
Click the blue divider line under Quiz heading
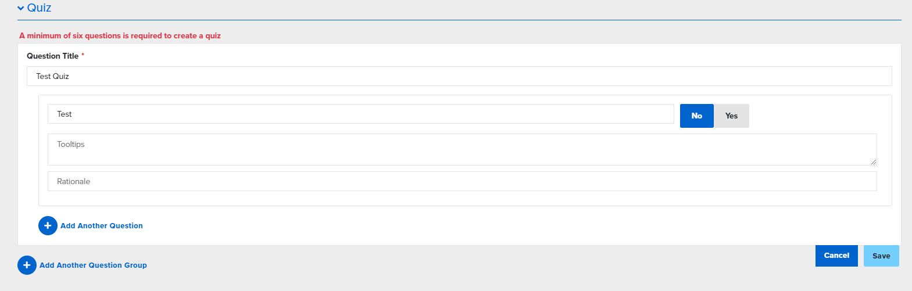point(459,20)
